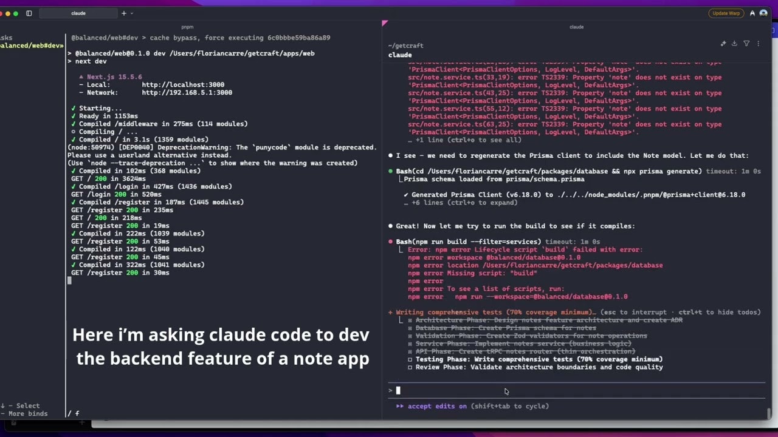Open the user profile avatar
Viewport: 778px width, 437px height.
tap(763, 13)
